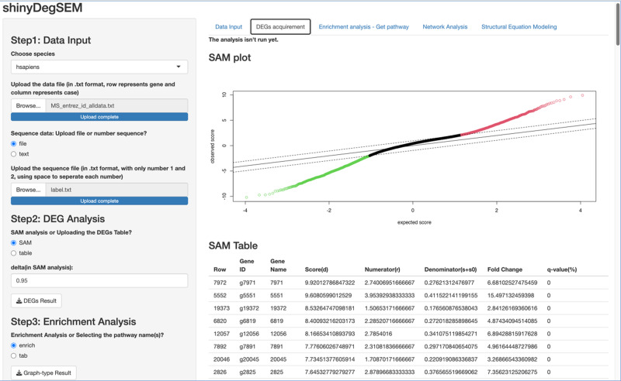Viewport: 621px width, 381px height.
Task: Click the 'Denominator(s+s0)' column header
Action: (x=450, y=269)
